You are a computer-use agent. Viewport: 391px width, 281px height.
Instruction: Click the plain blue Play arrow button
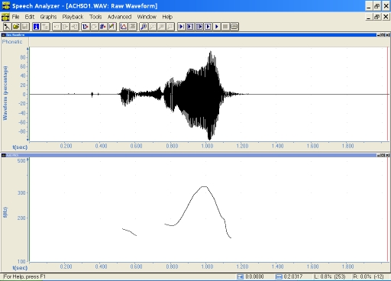pyautogui.click(x=217, y=27)
